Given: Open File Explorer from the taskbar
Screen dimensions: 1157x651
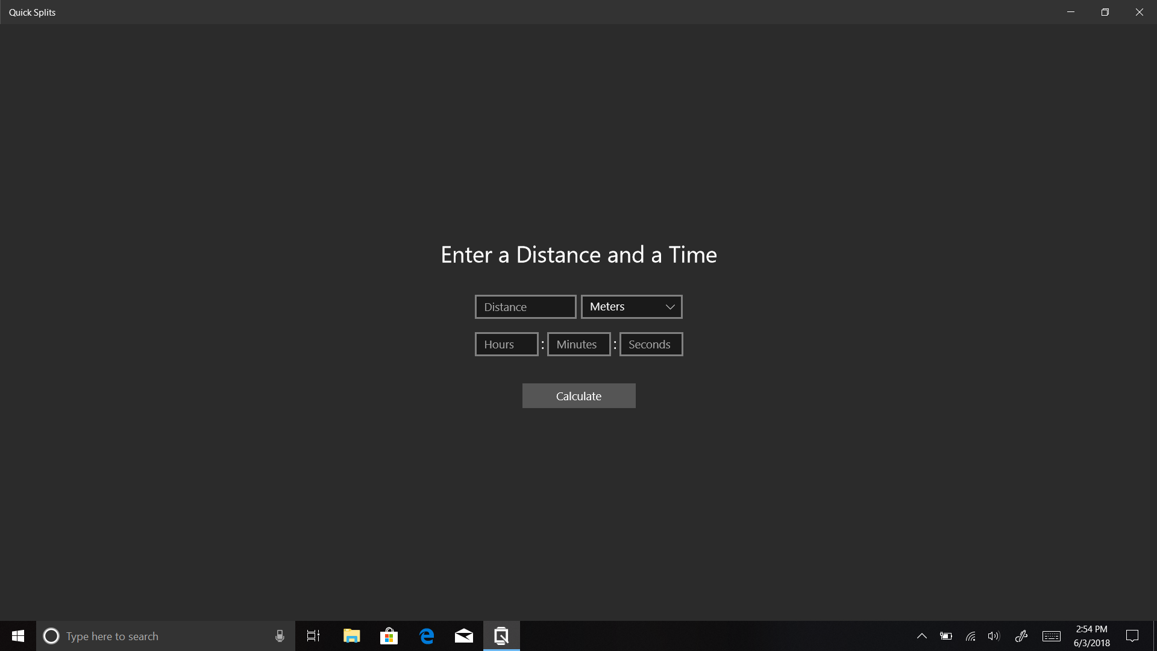Looking at the screenshot, I should tap(351, 636).
